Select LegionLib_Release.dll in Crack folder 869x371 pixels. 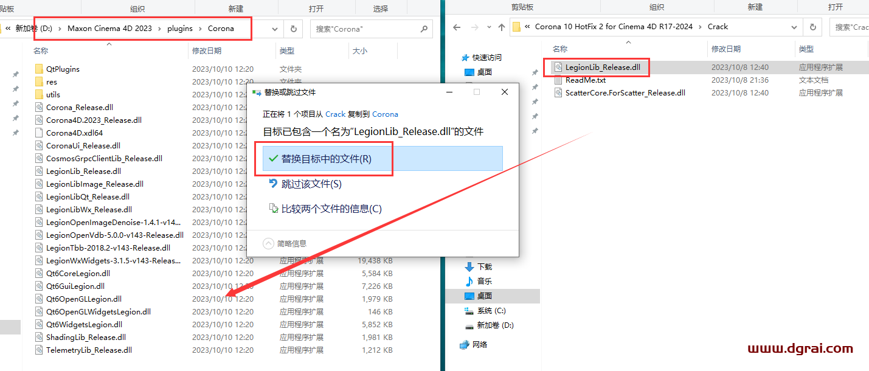[603, 67]
